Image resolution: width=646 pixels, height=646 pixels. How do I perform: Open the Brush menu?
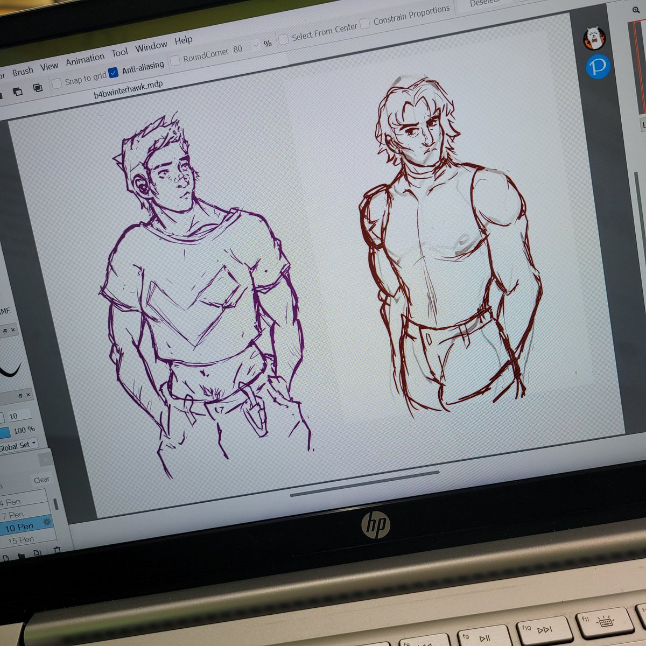pos(23,72)
